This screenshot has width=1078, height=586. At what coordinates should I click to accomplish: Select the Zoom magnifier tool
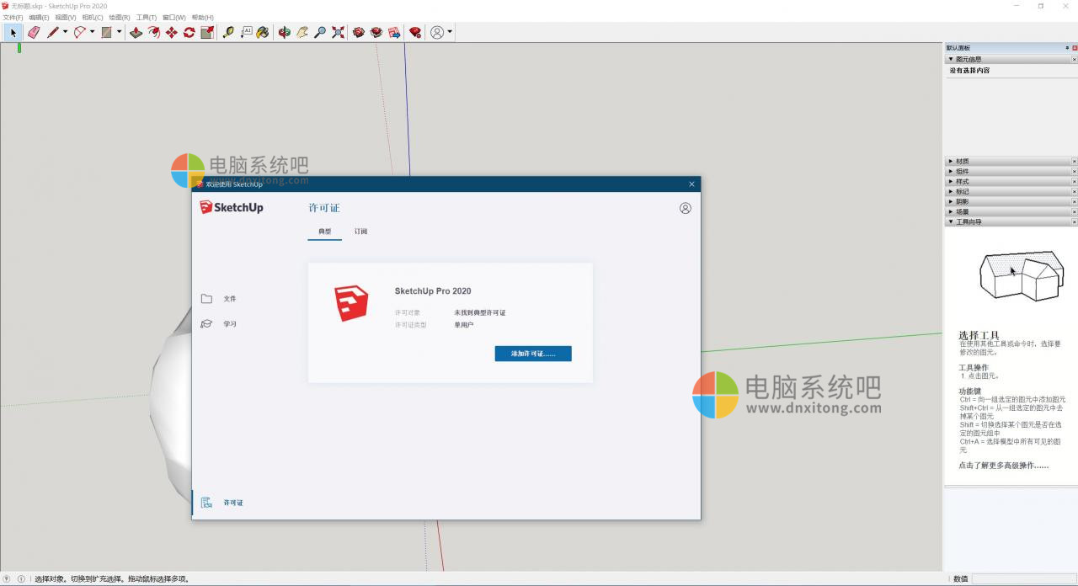click(320, 32)
